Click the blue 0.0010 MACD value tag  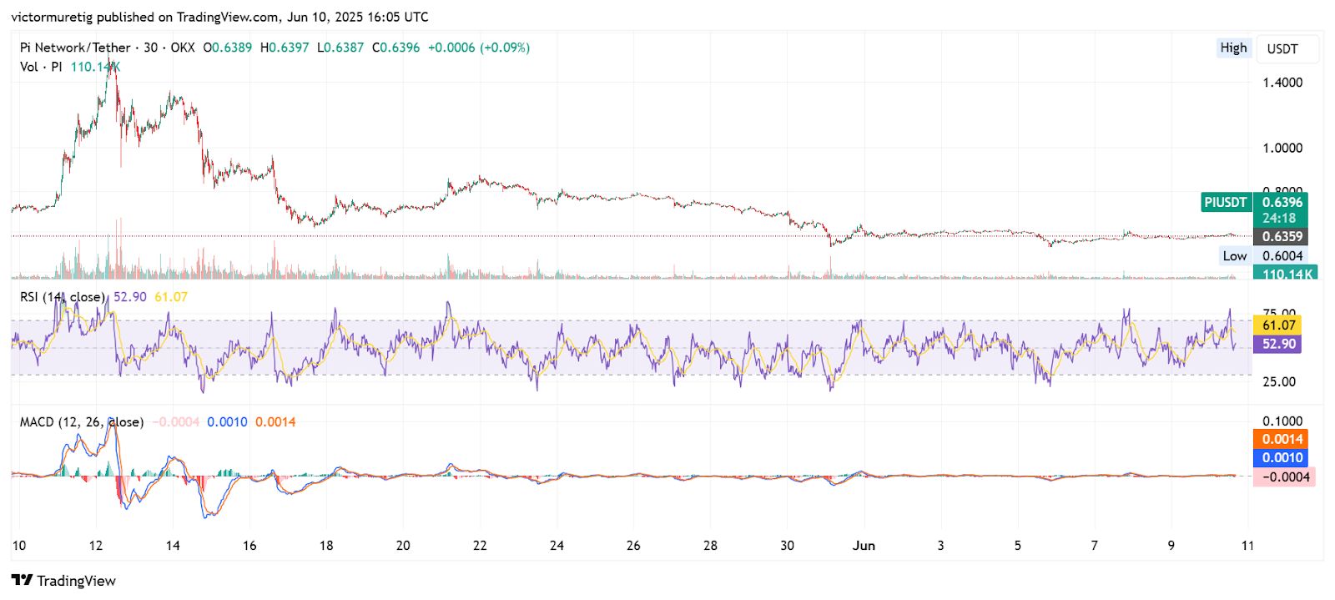1281,457
